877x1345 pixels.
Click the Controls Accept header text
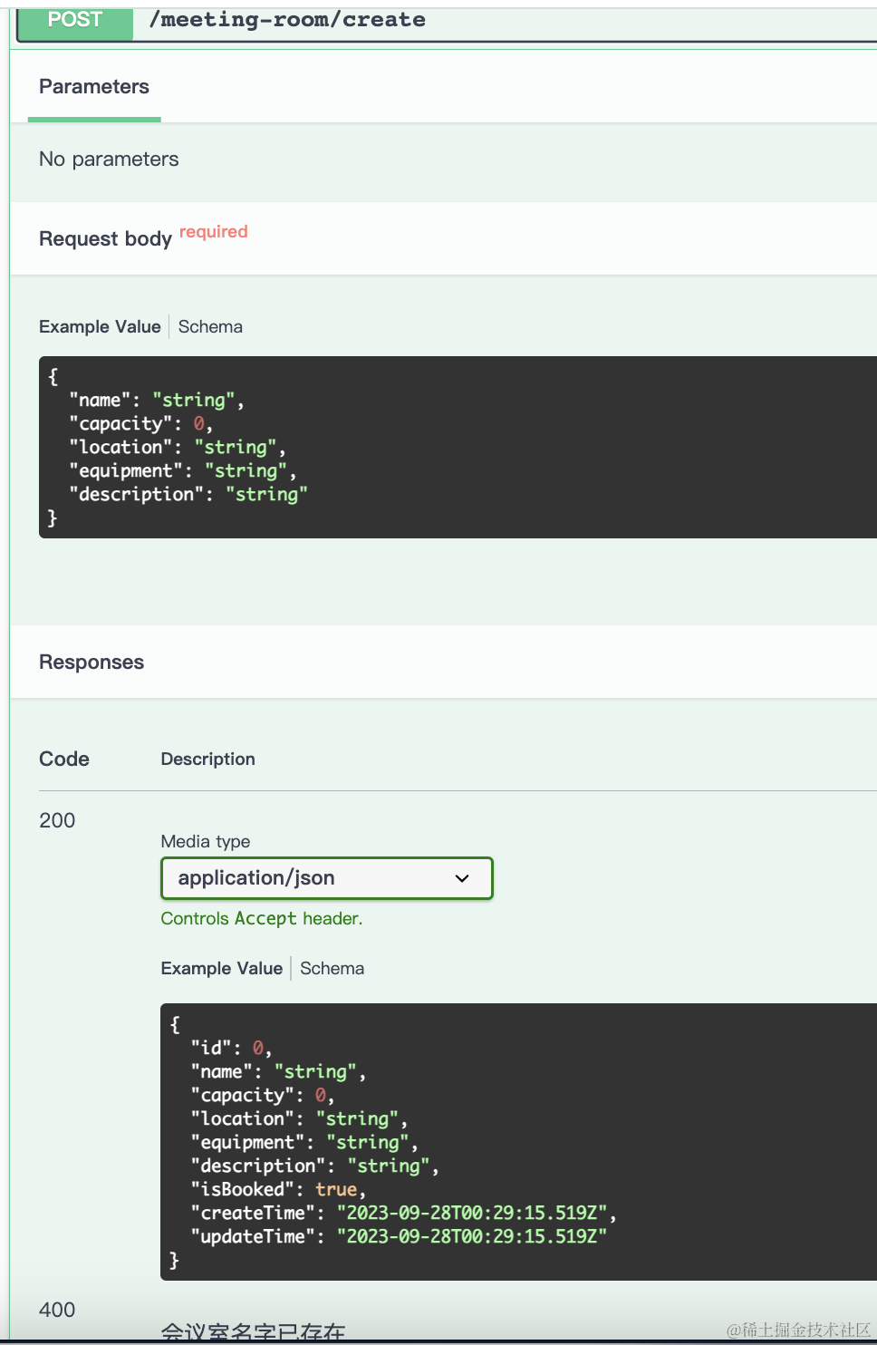point(261,919)
